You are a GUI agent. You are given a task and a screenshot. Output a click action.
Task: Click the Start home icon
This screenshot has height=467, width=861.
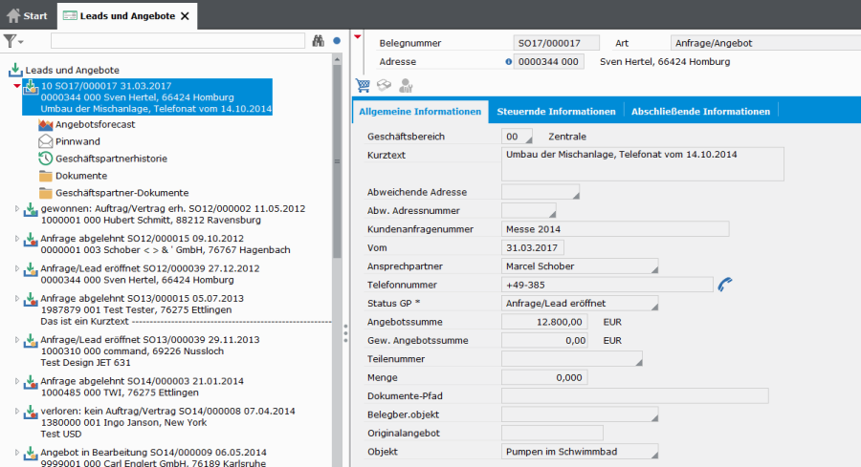click(13, 15)
